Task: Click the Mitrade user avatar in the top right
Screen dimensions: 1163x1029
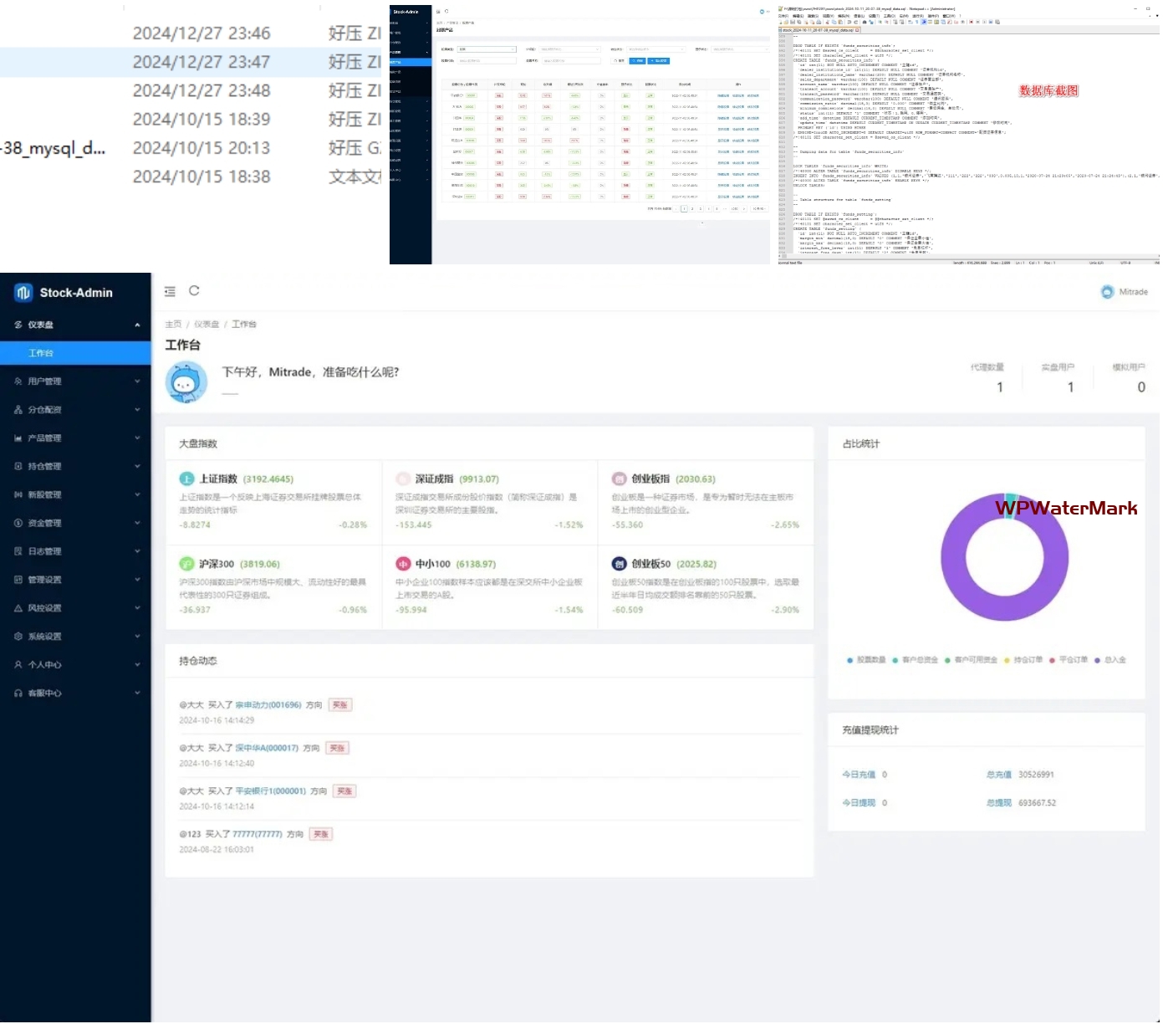Action: pos(1107,292)
